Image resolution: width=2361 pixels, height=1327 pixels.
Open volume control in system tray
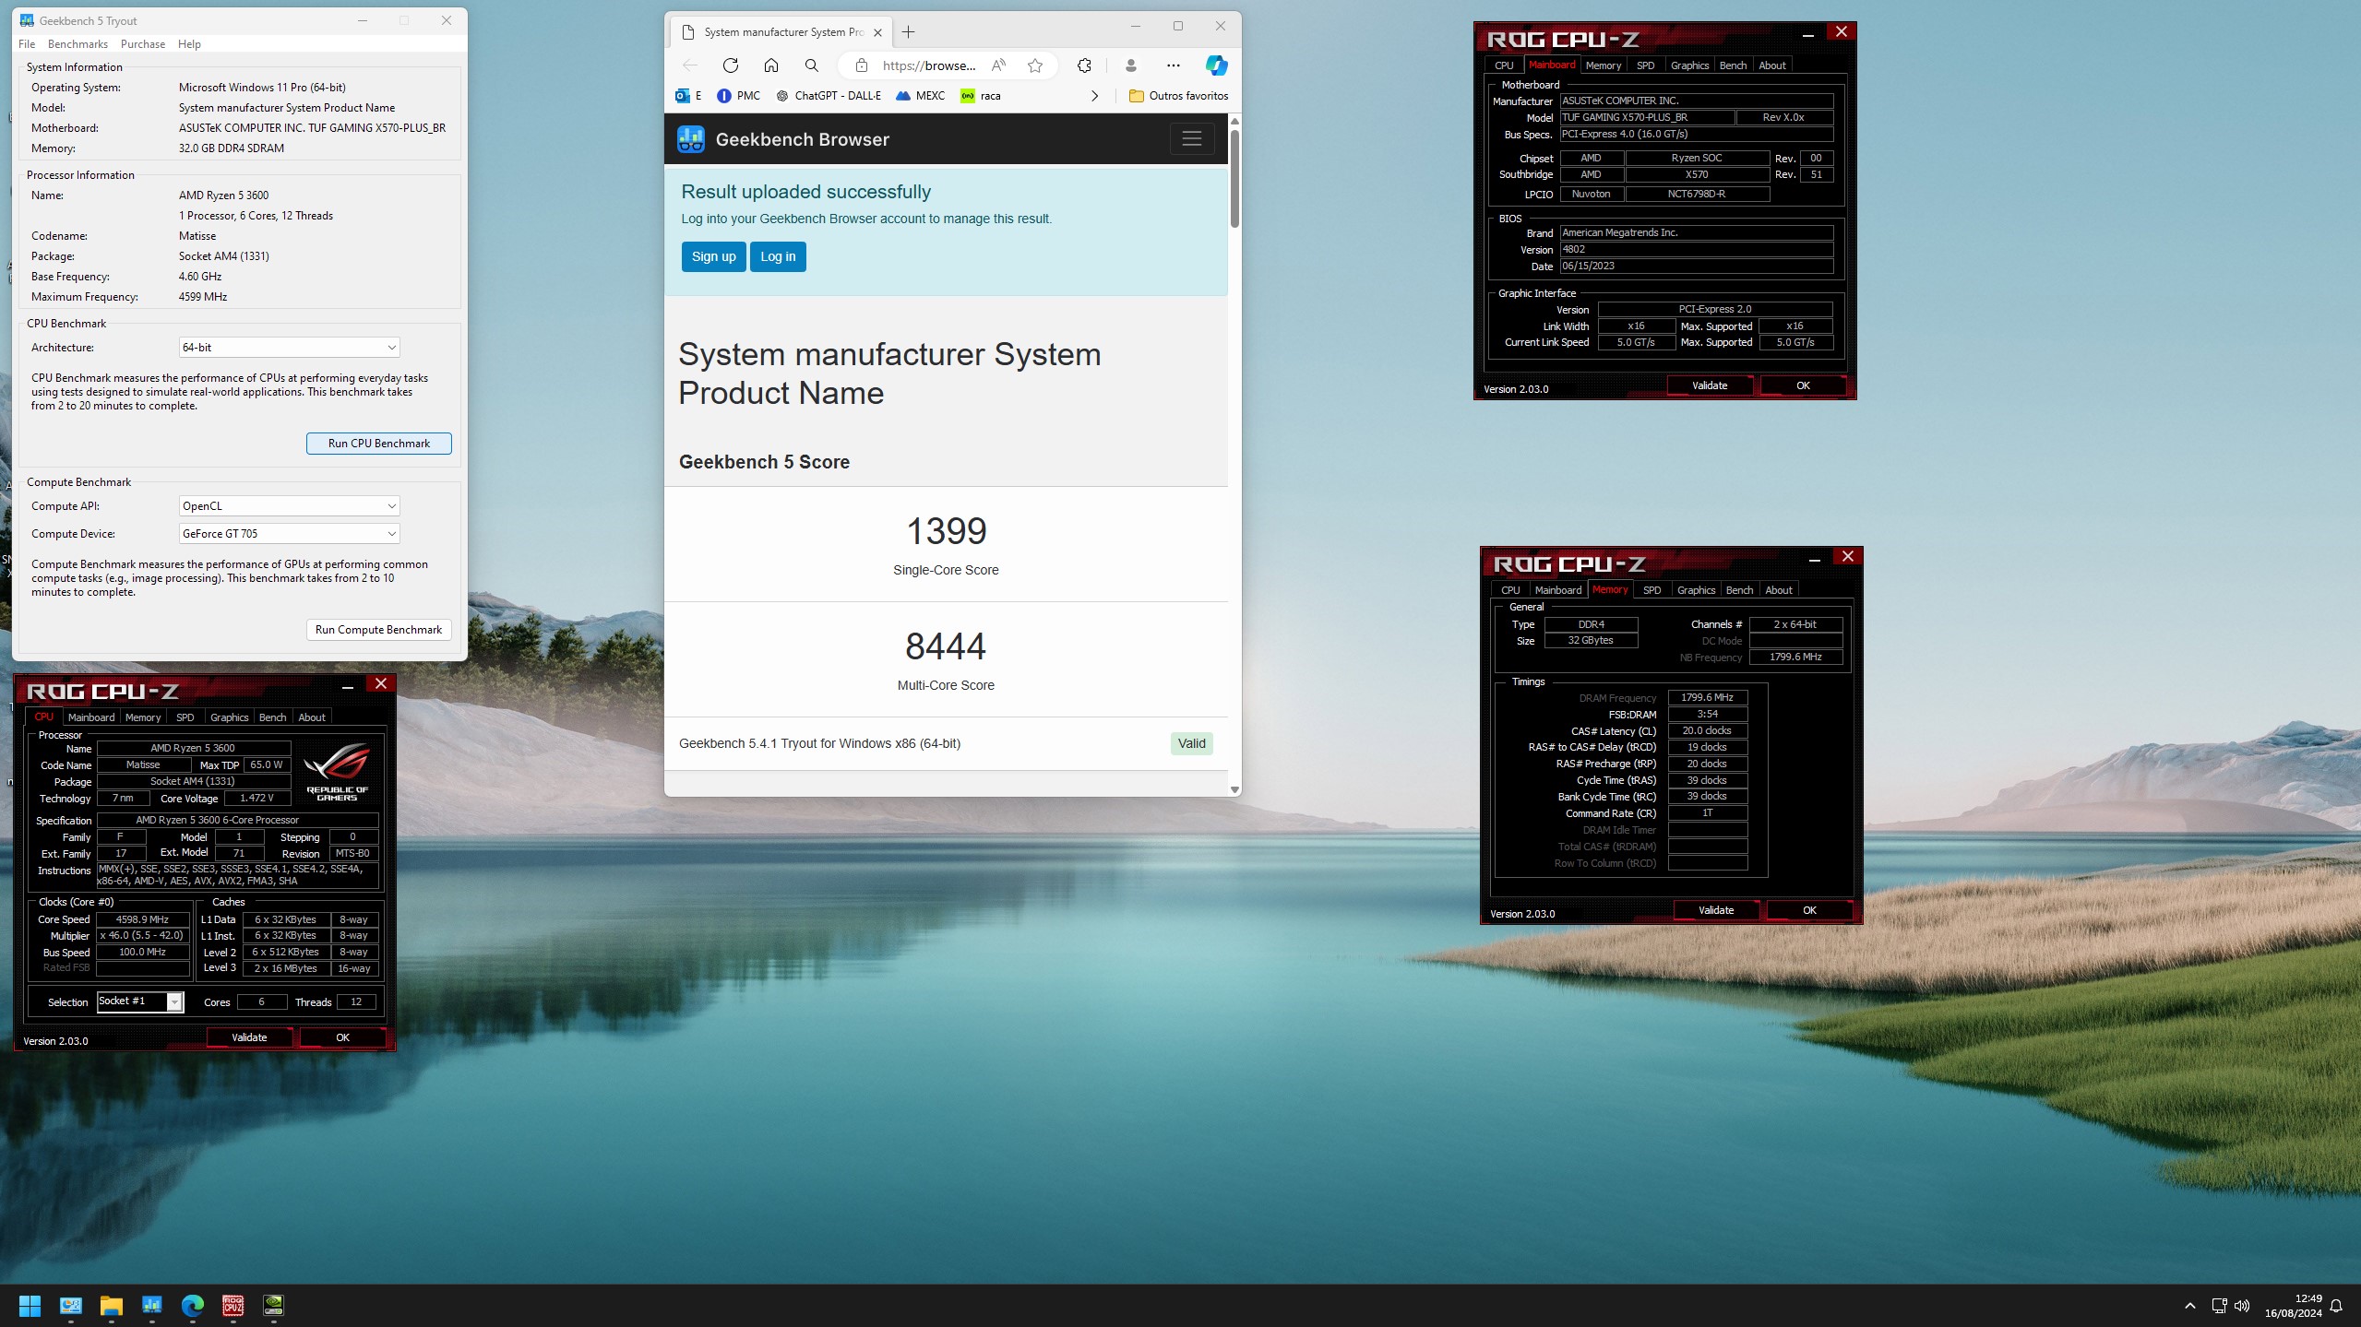[x=2242, y=1306]
